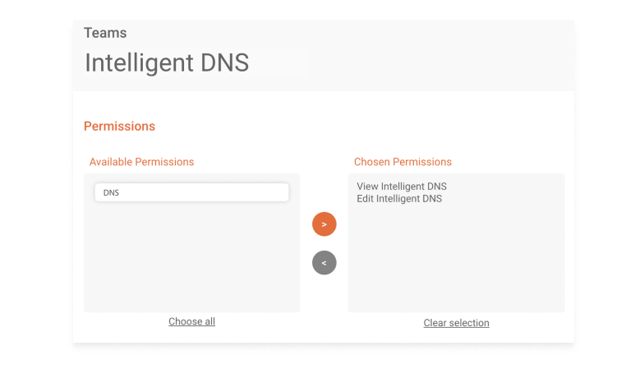Select View Intelligent DNS in chosen permissions

click(x=401, y=186)
